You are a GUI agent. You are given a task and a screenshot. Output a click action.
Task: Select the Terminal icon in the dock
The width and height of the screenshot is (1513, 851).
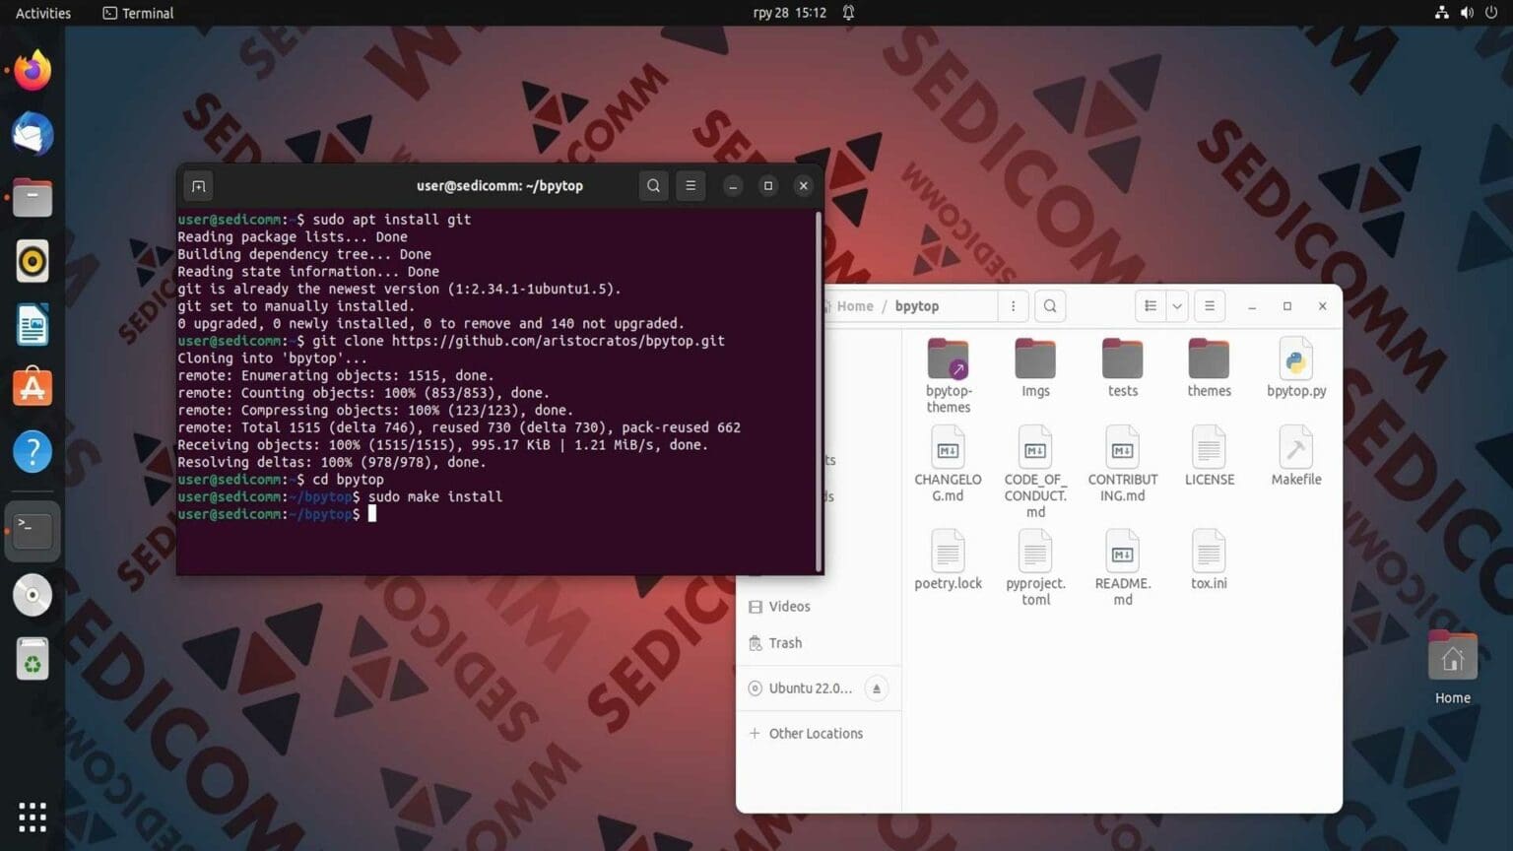[33, 531]
